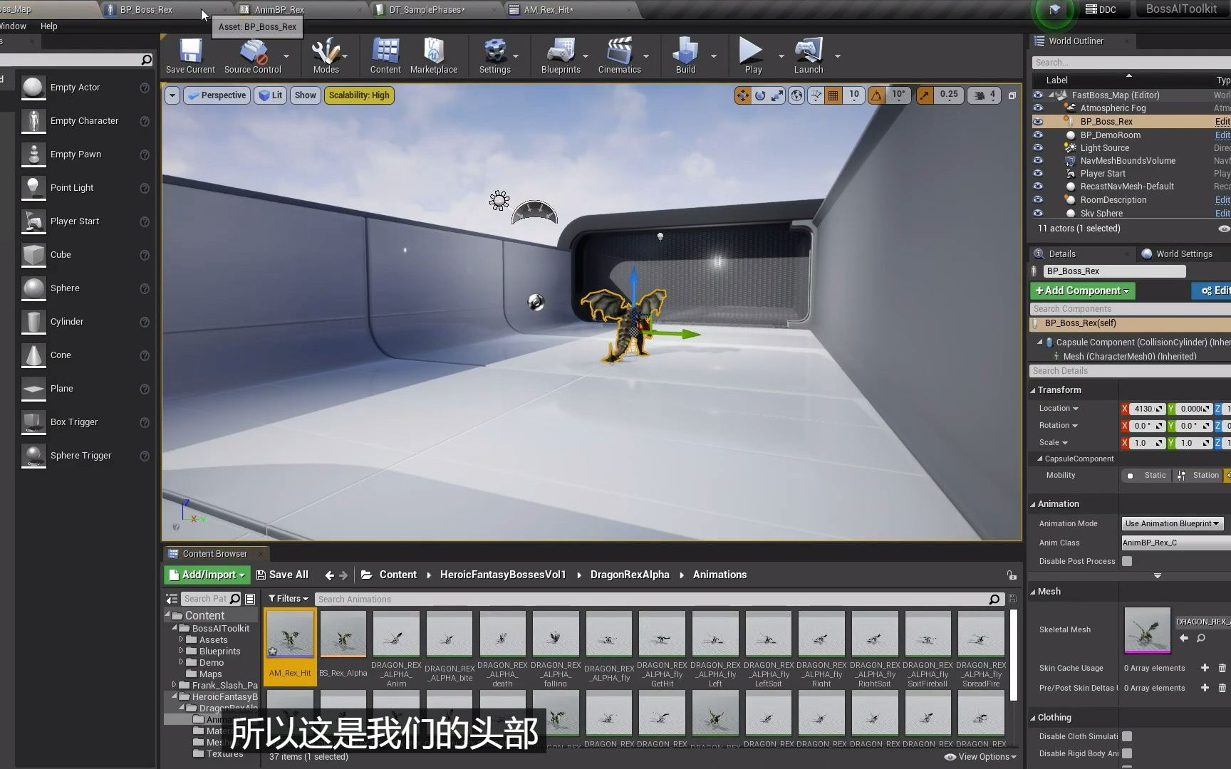The height and width of the screenshot is (769, 1231).
Task: Open the Animation Mode combo box
Action: (x=1173, y=523)
